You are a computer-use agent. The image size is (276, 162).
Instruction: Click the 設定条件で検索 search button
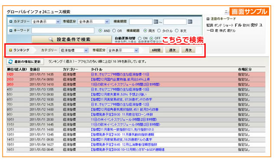click(72, 39)
